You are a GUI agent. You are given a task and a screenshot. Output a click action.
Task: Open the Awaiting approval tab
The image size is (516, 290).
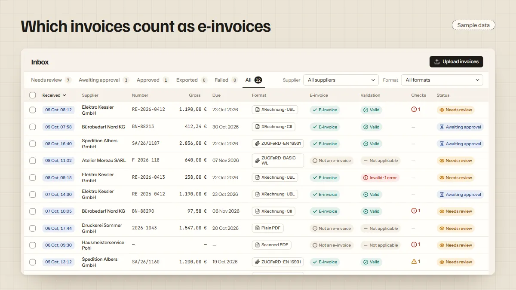pos(104,80)
